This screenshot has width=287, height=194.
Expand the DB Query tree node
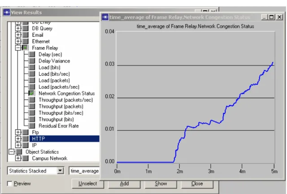coord(18,28)
